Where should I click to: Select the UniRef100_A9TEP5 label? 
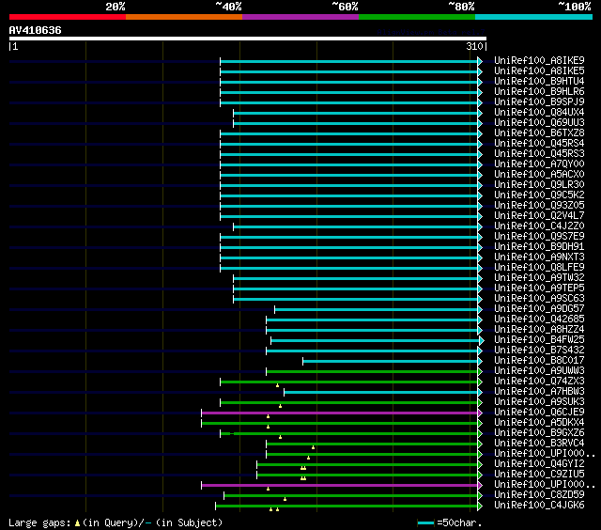539,288
